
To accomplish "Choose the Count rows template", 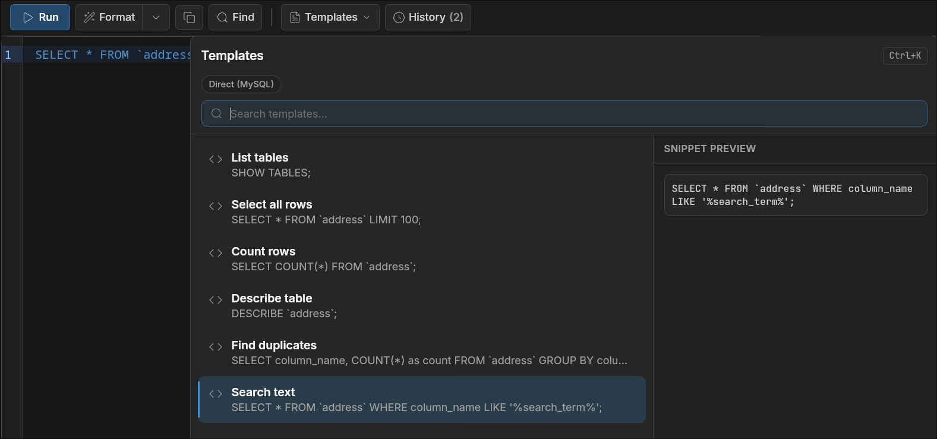I will (422, 259).
